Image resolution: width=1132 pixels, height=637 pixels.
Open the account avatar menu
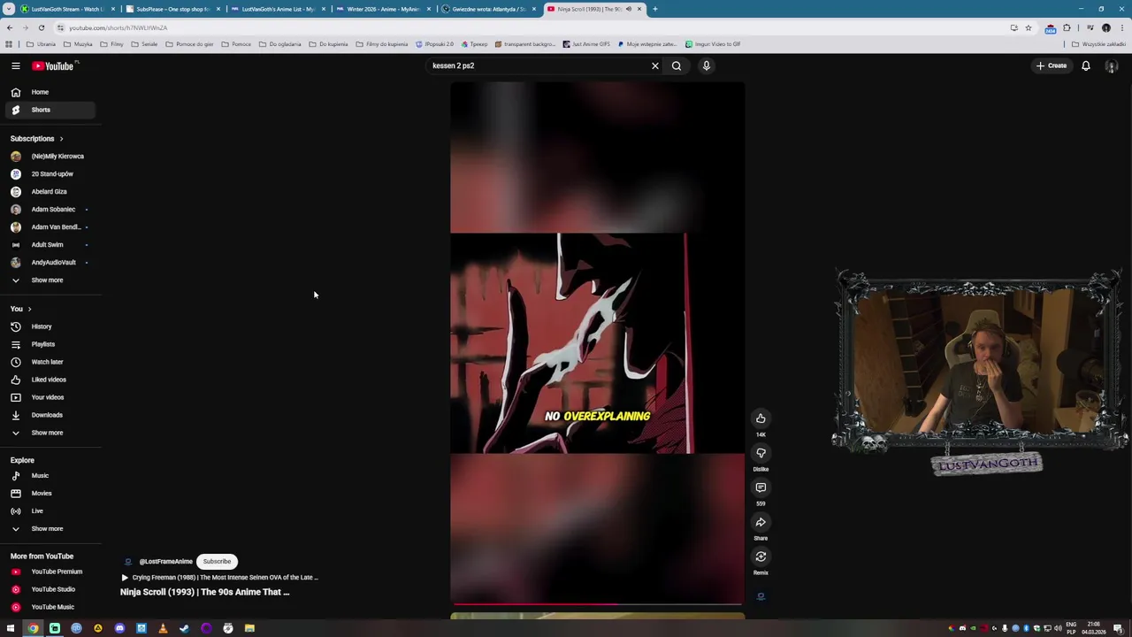click(1112, 66)
